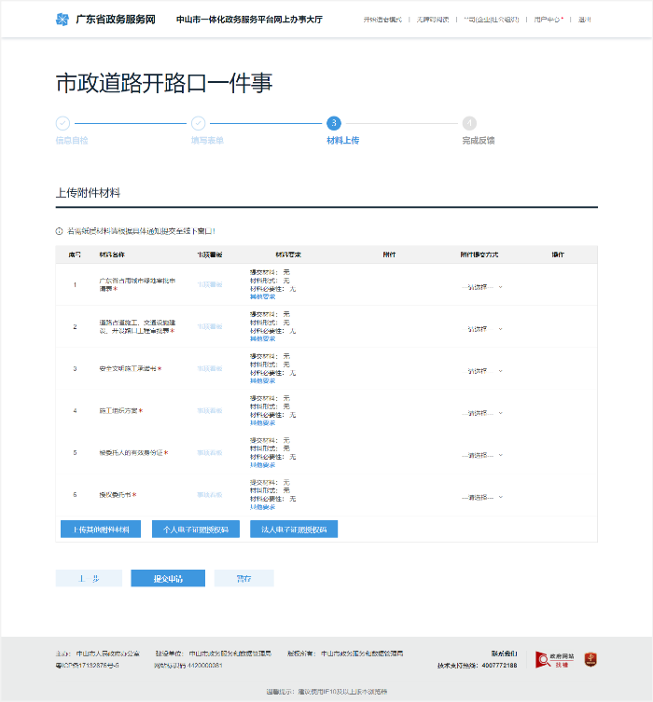Click the 信息自检 step label

pyautogui.click(x=72, y=141)
